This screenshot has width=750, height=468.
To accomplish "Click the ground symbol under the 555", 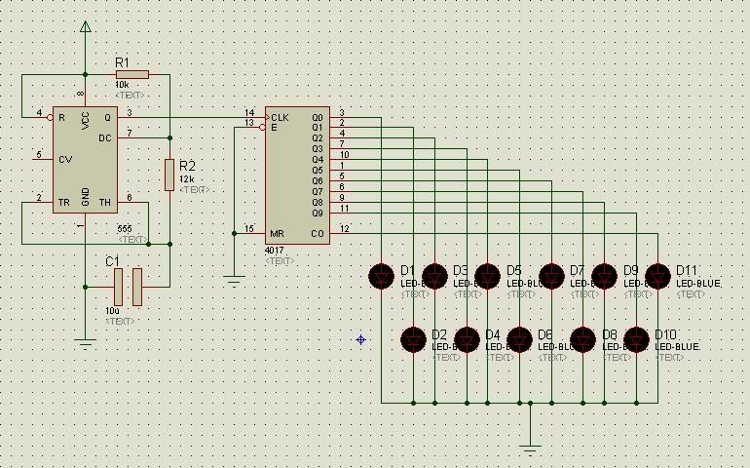I will pyautogui.click(x=85, y=343).
